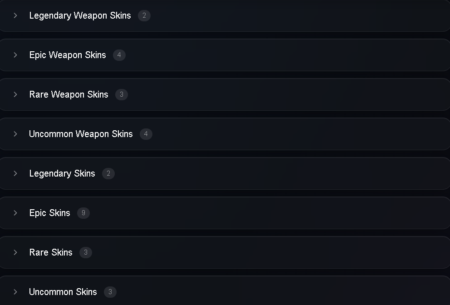Screen dimensions: 450x305
Task: Expand the Epic Weapon Skins chevron
Action: pyautogui.click(x=15, y=55)
